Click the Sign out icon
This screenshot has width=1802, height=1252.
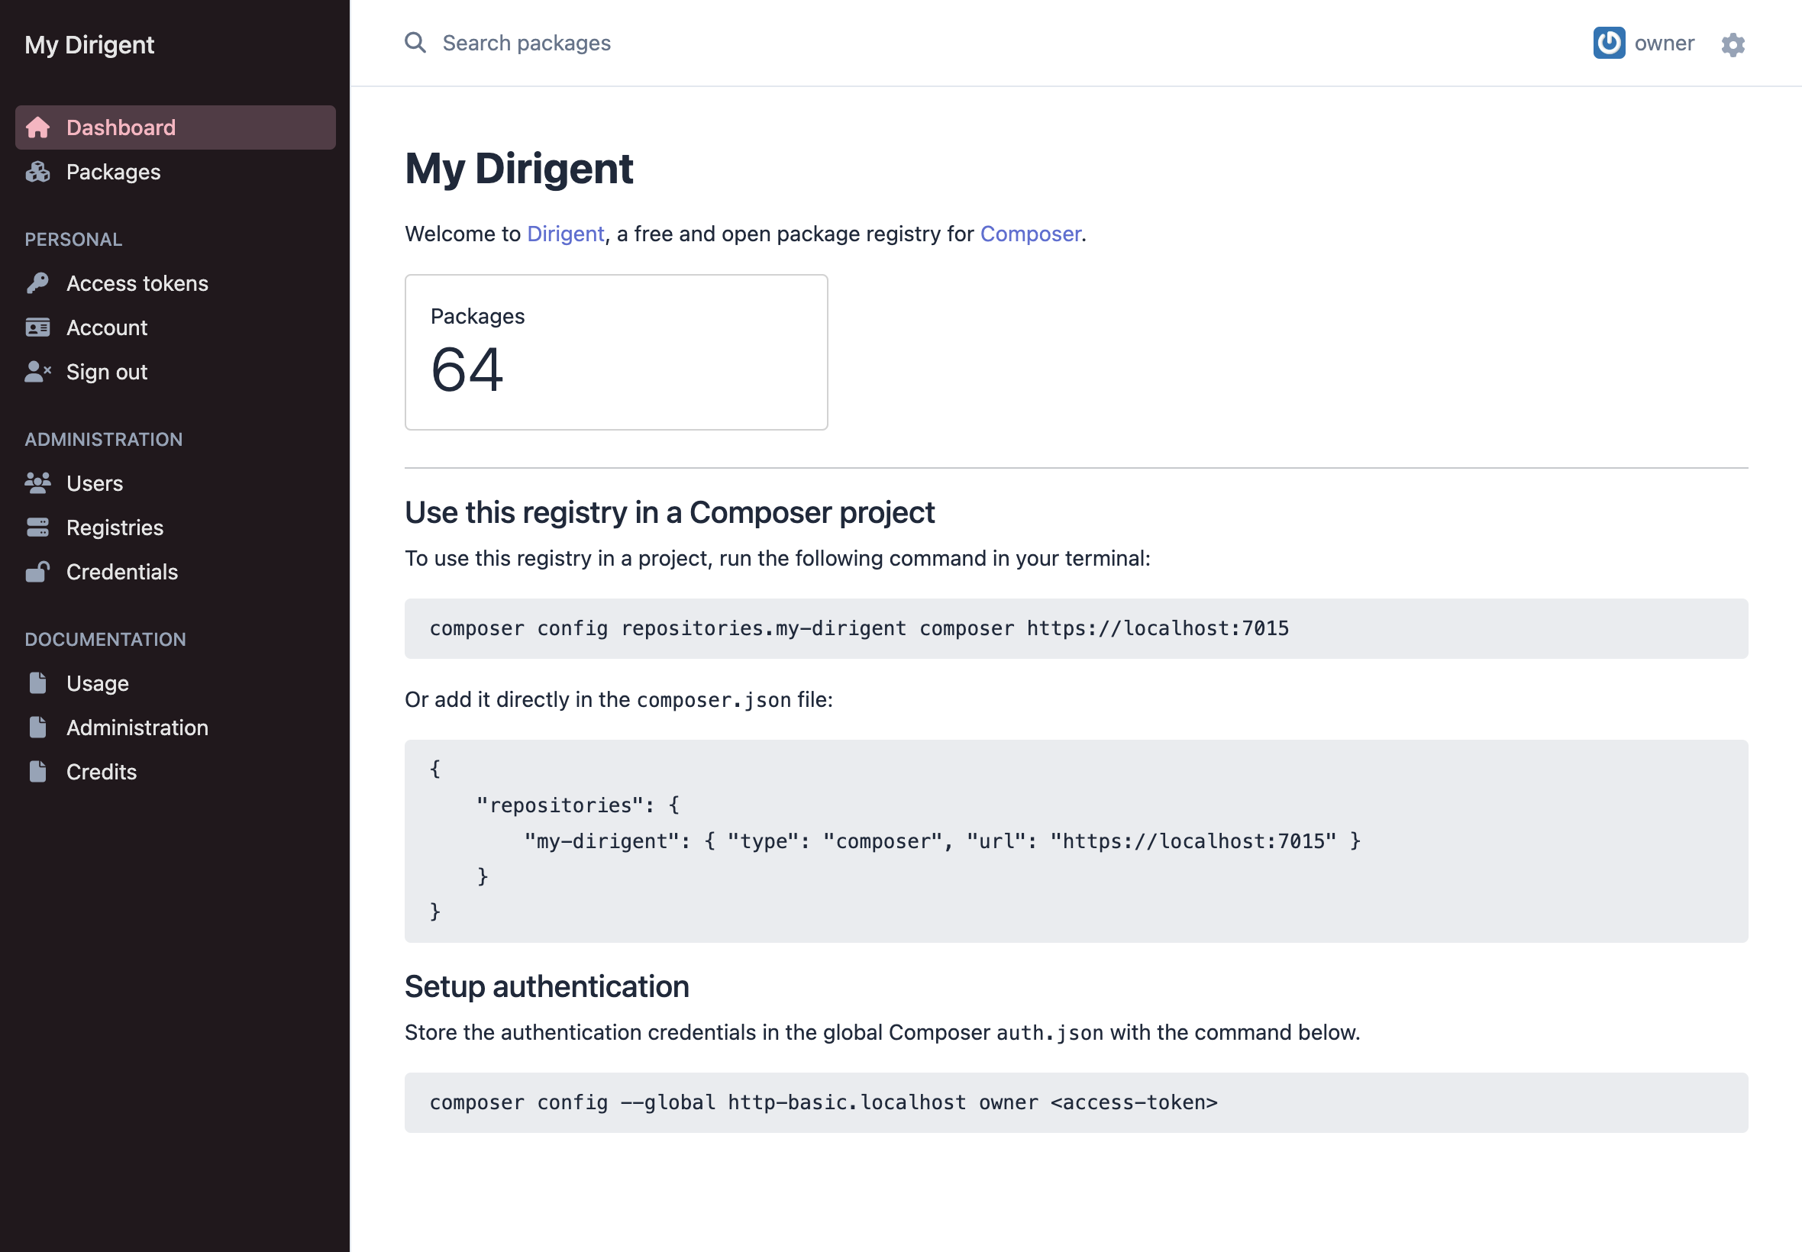click(37, 371)
